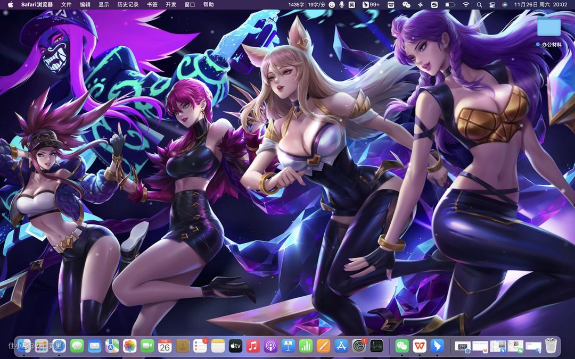Launch Apple TV from the Dock
The image size is (575, 359).
click(x=235, y=346)
